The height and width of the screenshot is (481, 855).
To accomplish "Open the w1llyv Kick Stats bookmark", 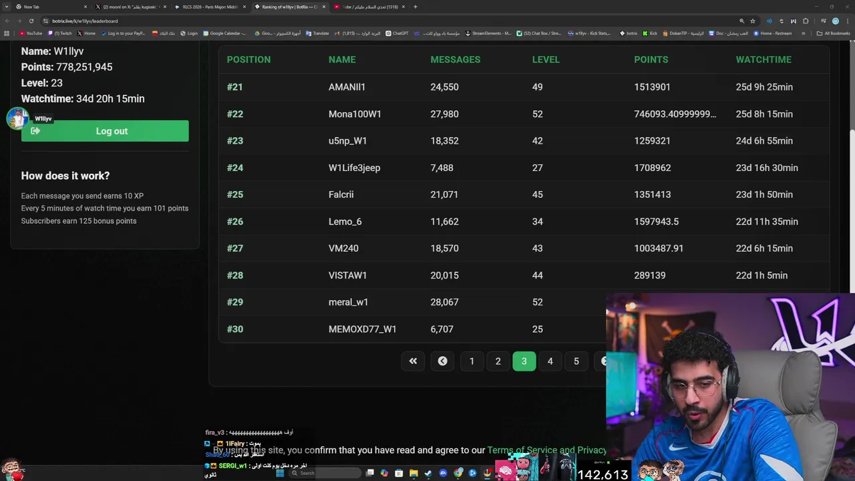I will tap(589, 33).
